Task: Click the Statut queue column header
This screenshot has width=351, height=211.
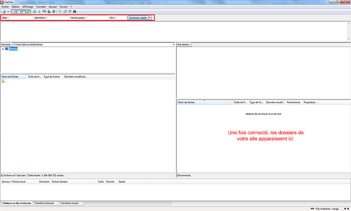Action: 133,182
